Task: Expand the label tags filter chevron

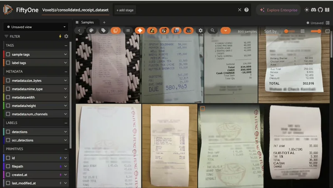Action: pos(65,63)
